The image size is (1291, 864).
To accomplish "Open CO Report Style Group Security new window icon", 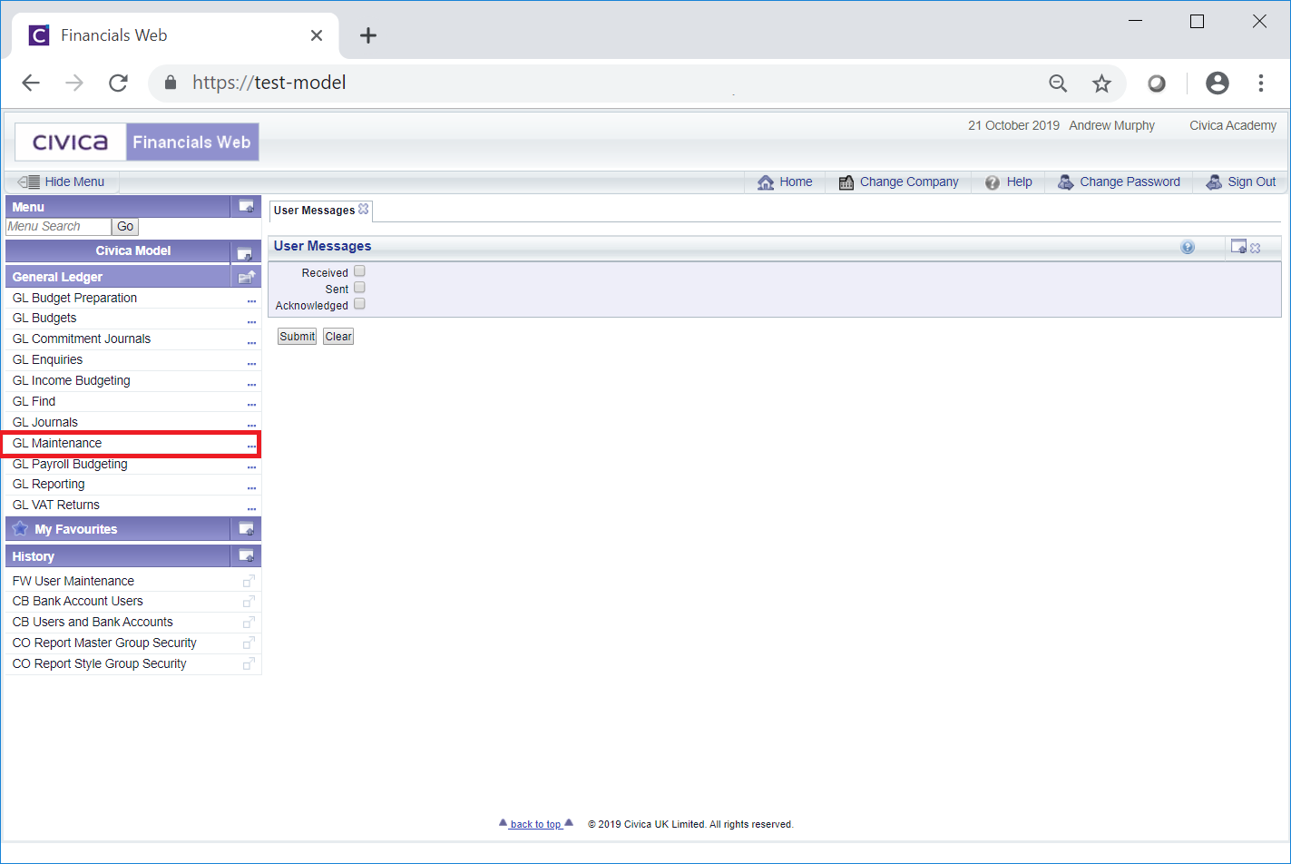I will click(249, 664).
